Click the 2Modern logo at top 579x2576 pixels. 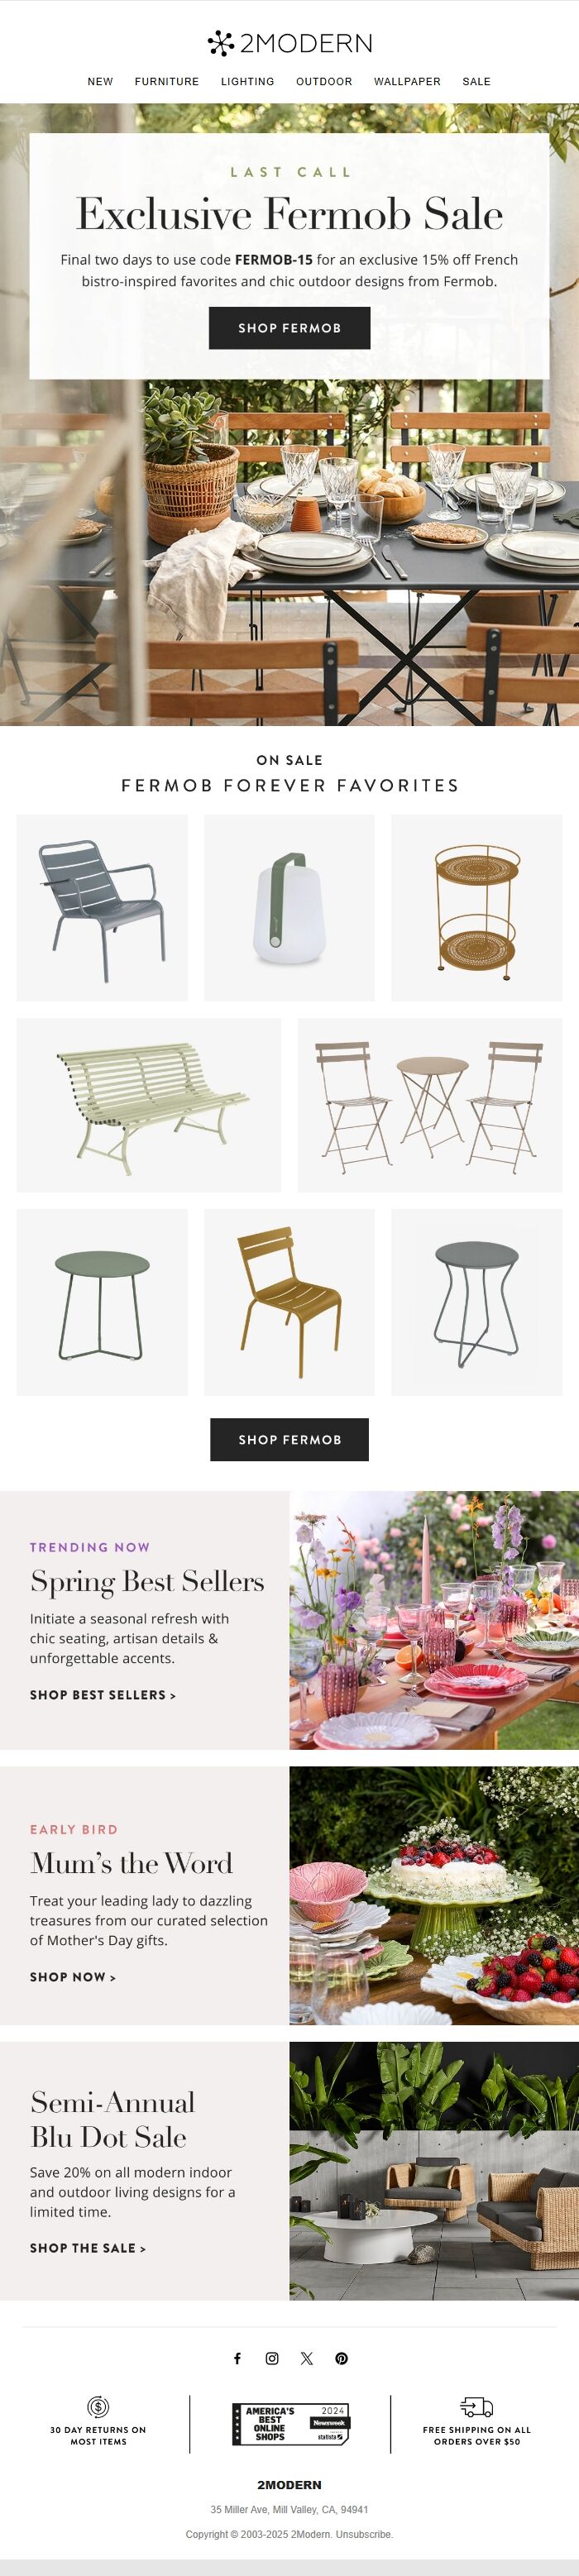coord(289,43)
